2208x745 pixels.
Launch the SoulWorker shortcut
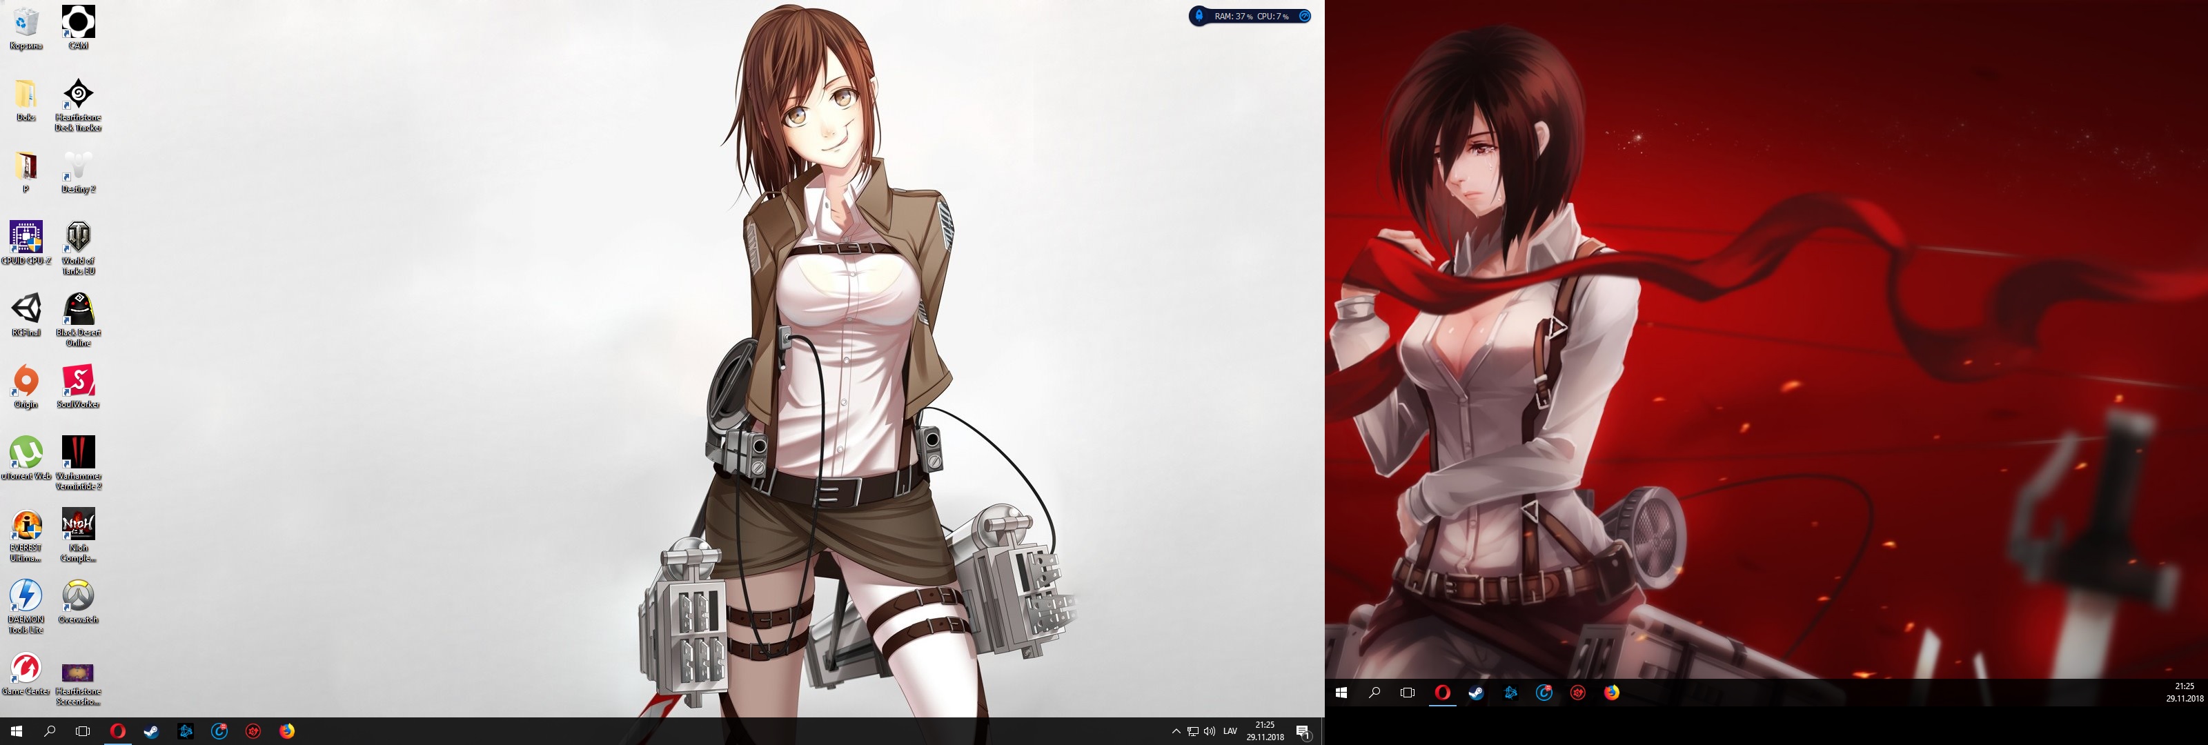point(78,387)
